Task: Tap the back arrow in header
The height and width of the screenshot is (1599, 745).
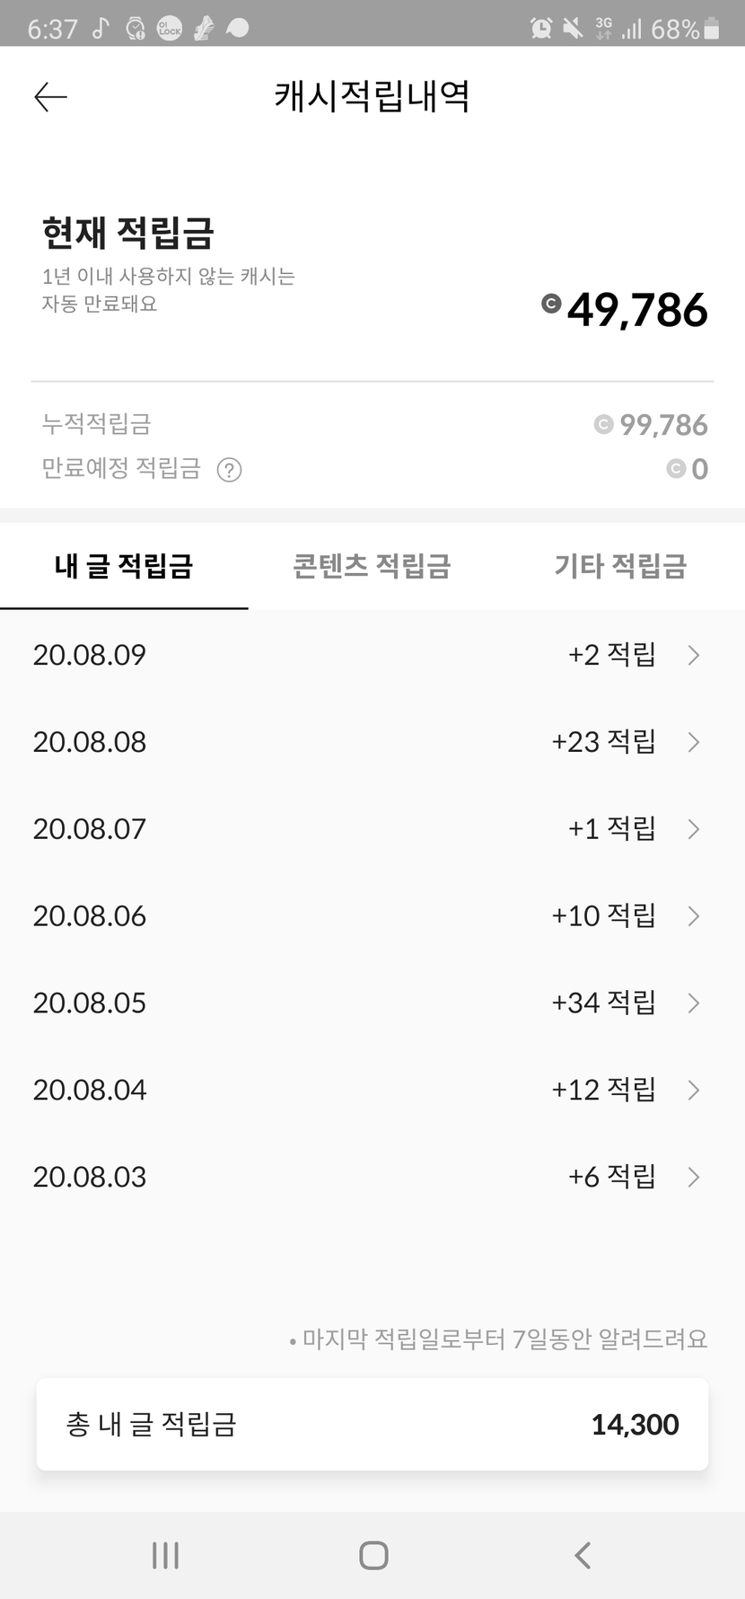Action: [x=50, y=97]
